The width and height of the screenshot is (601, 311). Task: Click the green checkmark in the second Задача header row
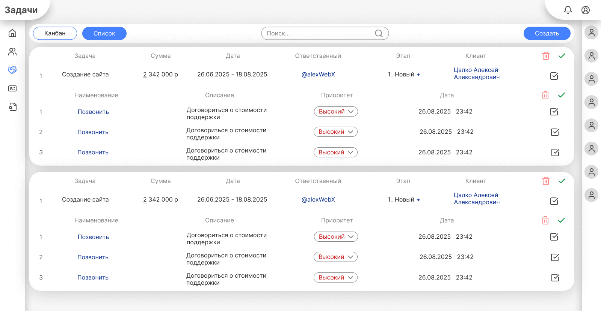tap(562, 181)
